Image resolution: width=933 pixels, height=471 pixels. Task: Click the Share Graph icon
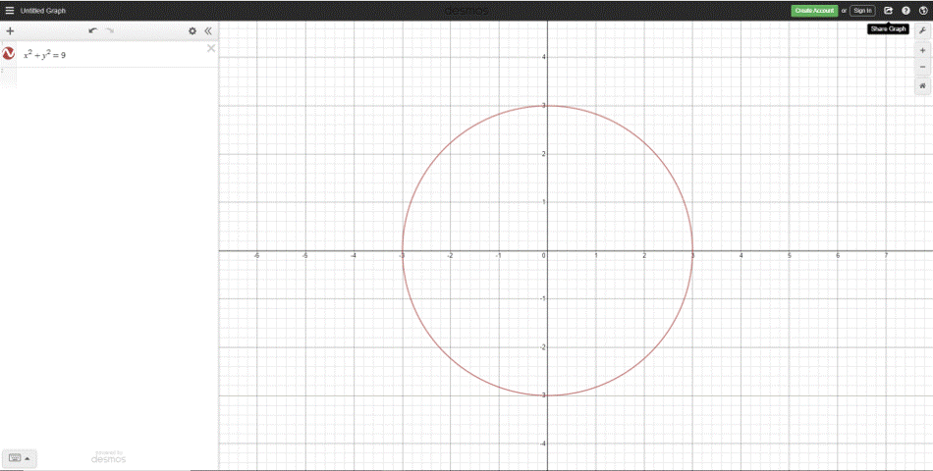coord(888,11)
